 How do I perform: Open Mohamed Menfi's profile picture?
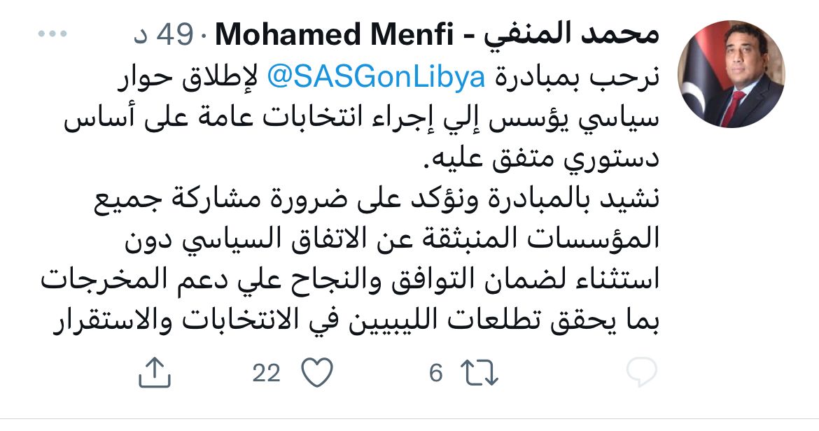(x=731, y=74)
